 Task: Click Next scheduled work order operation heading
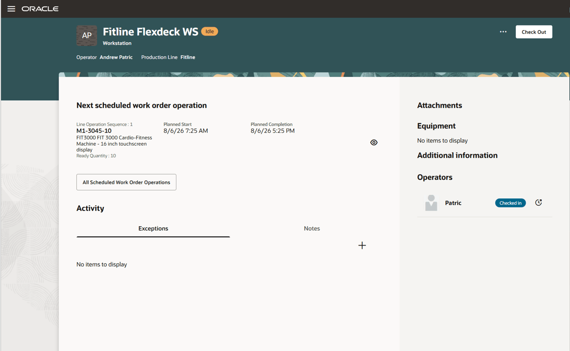(x=141, y=106)
